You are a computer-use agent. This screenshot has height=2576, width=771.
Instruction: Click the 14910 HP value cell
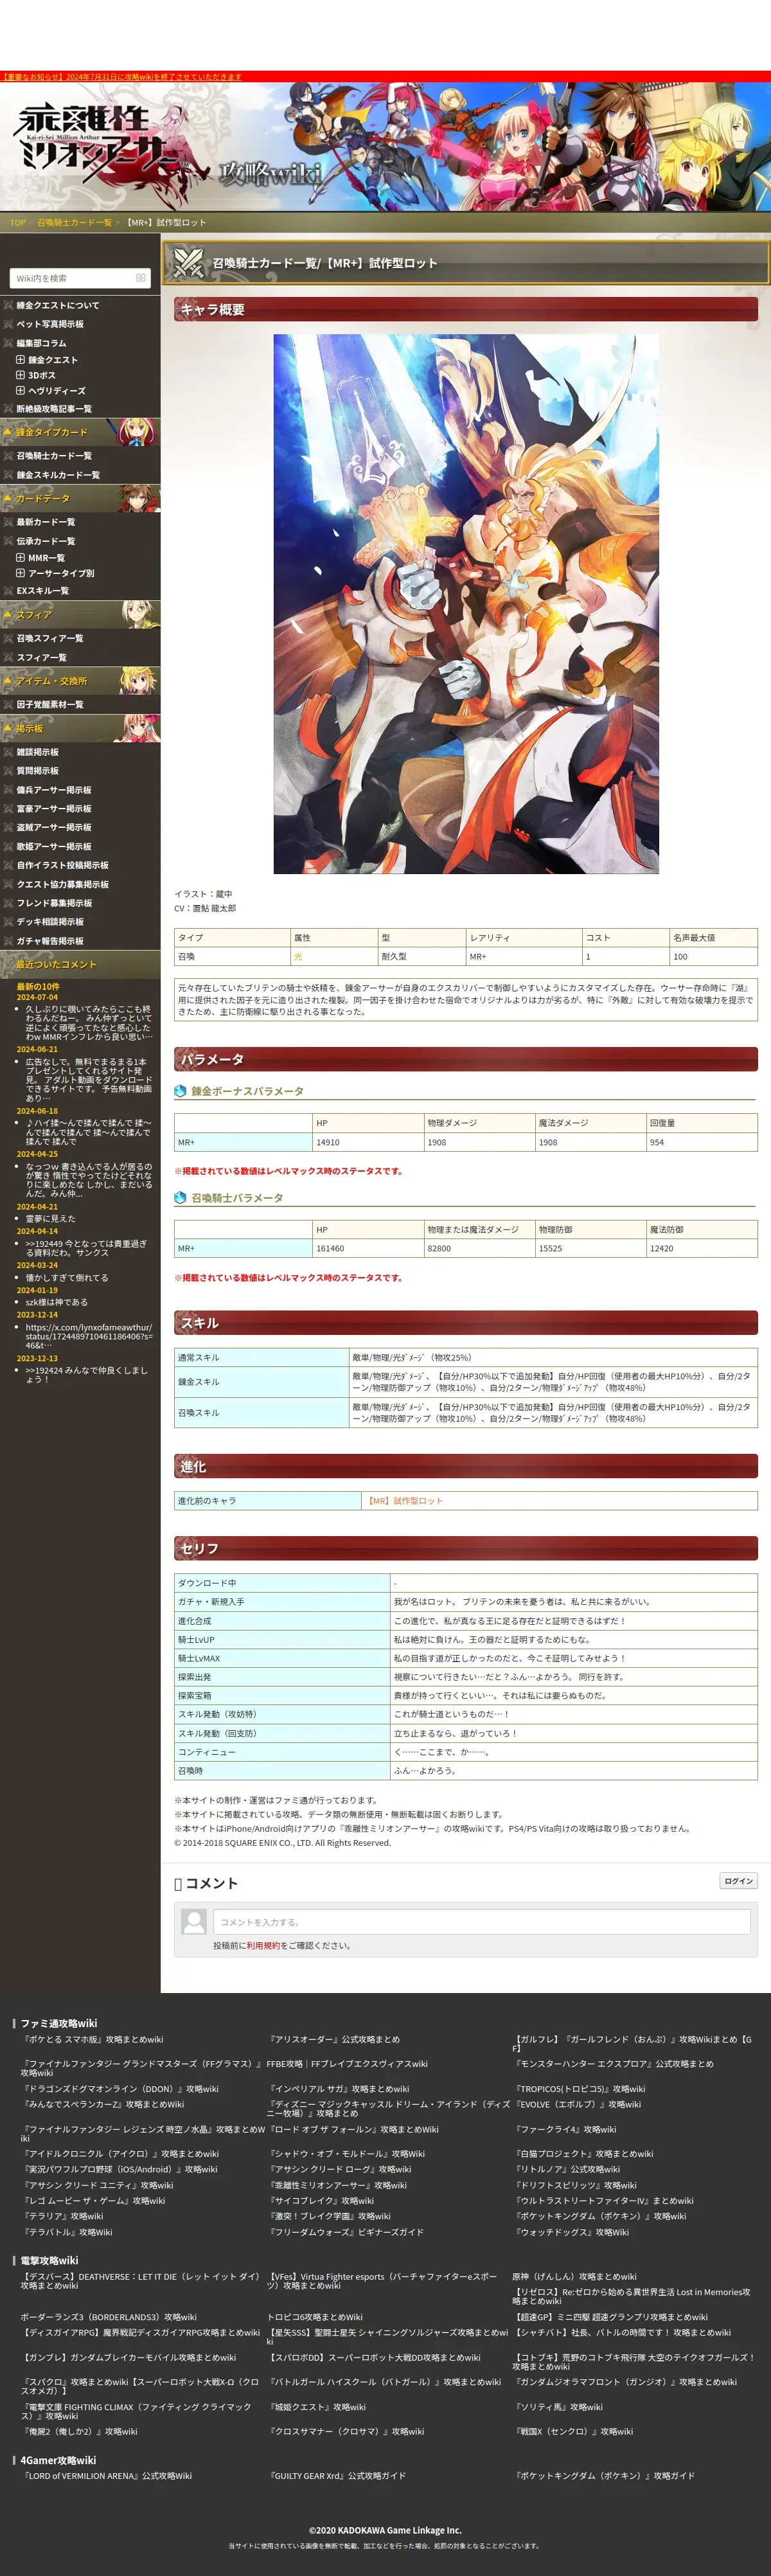coord(368,1142)
